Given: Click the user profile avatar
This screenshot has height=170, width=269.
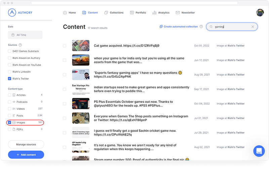Looking at the screenshot, I should tap(260, 13).
